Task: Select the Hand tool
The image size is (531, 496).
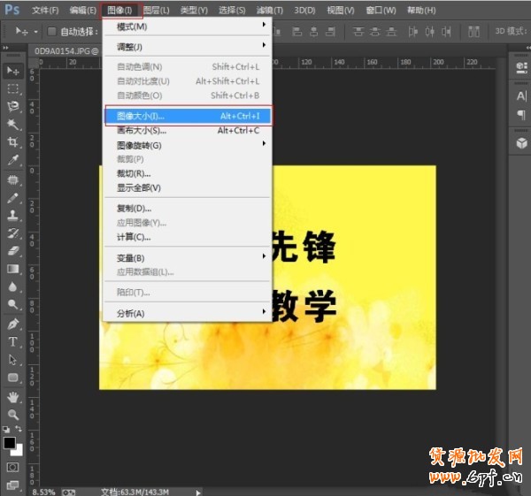Action: (x=13, y=396)
